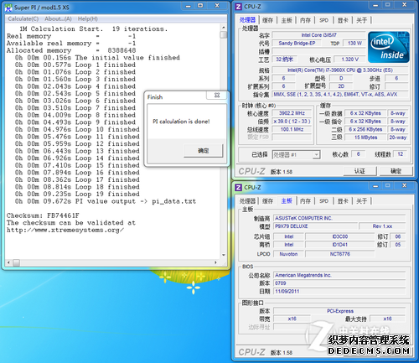Click the thread count value 12
This screenshot has height=363, width=419.
click(400, 154)
